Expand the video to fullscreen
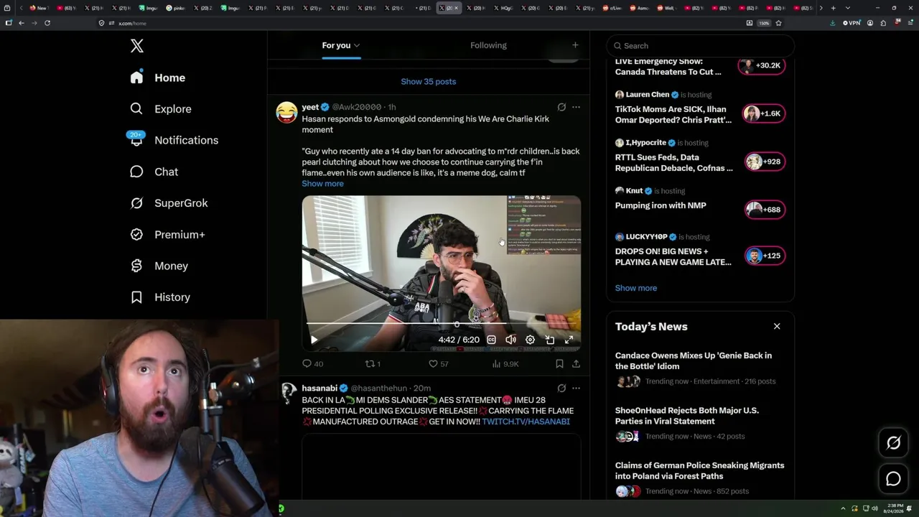 point(569,340)
